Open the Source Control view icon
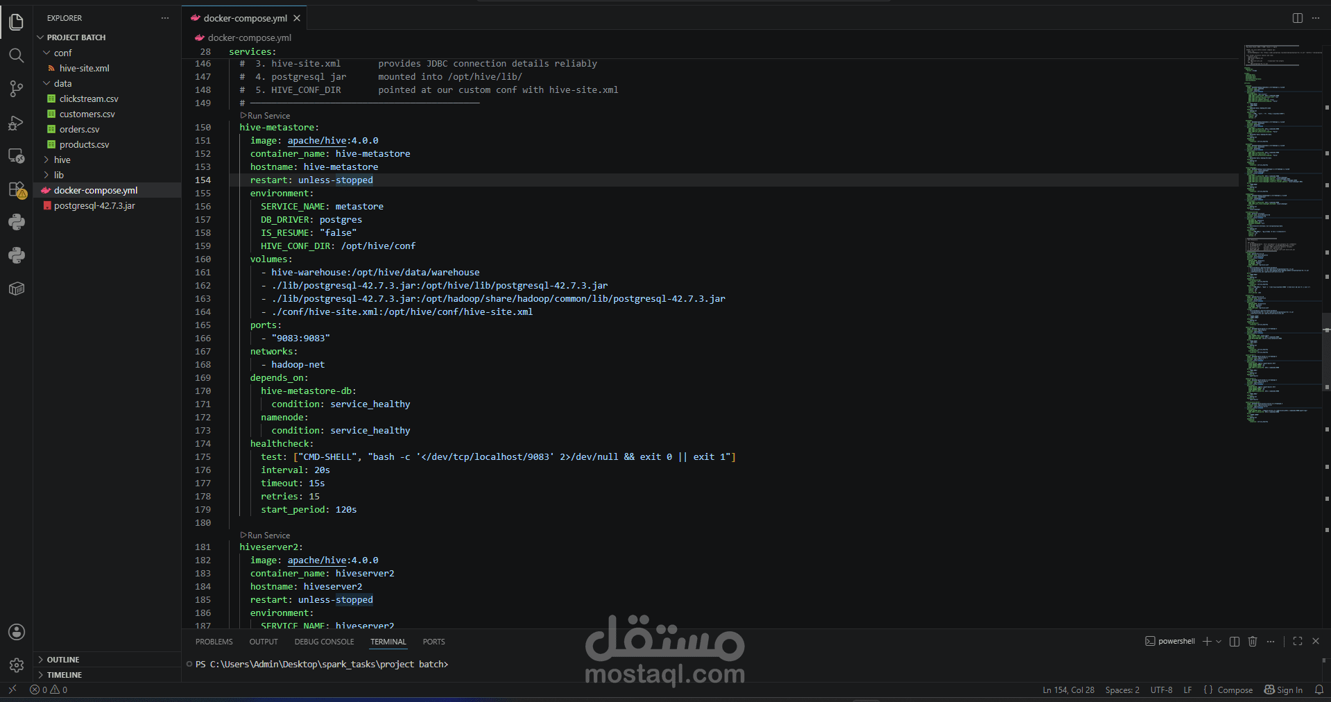The image size is (1331, 702). [x=17, y=89]
